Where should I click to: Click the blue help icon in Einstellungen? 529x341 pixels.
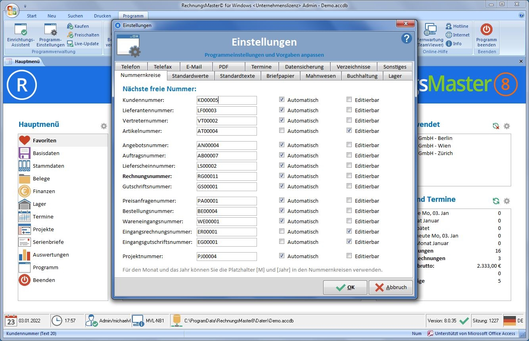click(406, 38)
